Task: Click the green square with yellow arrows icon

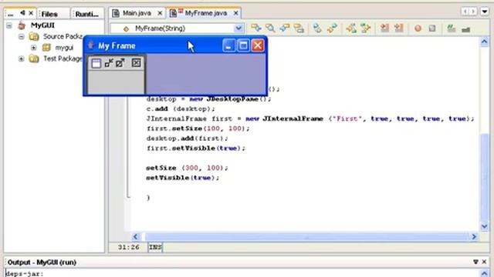Action: pos(365,28)
